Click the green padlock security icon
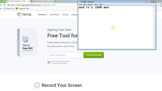The width and height of the screenshot is (162, 91). point(8,5)
